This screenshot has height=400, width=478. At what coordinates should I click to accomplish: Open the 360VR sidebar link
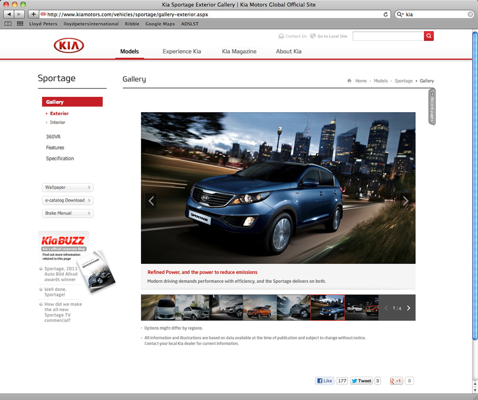click(x=53, y=137)
